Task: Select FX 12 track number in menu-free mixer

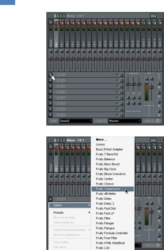Action: [116, 23]
